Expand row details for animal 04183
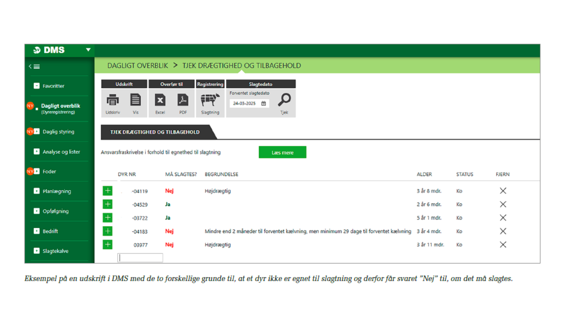 pos(107,231)
